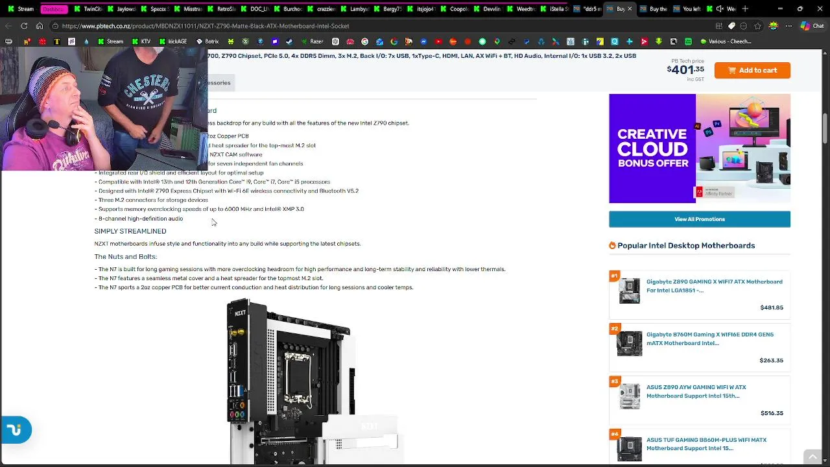The height and width of the screenshot is (467, 830).
Task: Open ASUS Z890 AYW GAMING WIFI link
Action: pyautogui.click(x=696, y=391)
